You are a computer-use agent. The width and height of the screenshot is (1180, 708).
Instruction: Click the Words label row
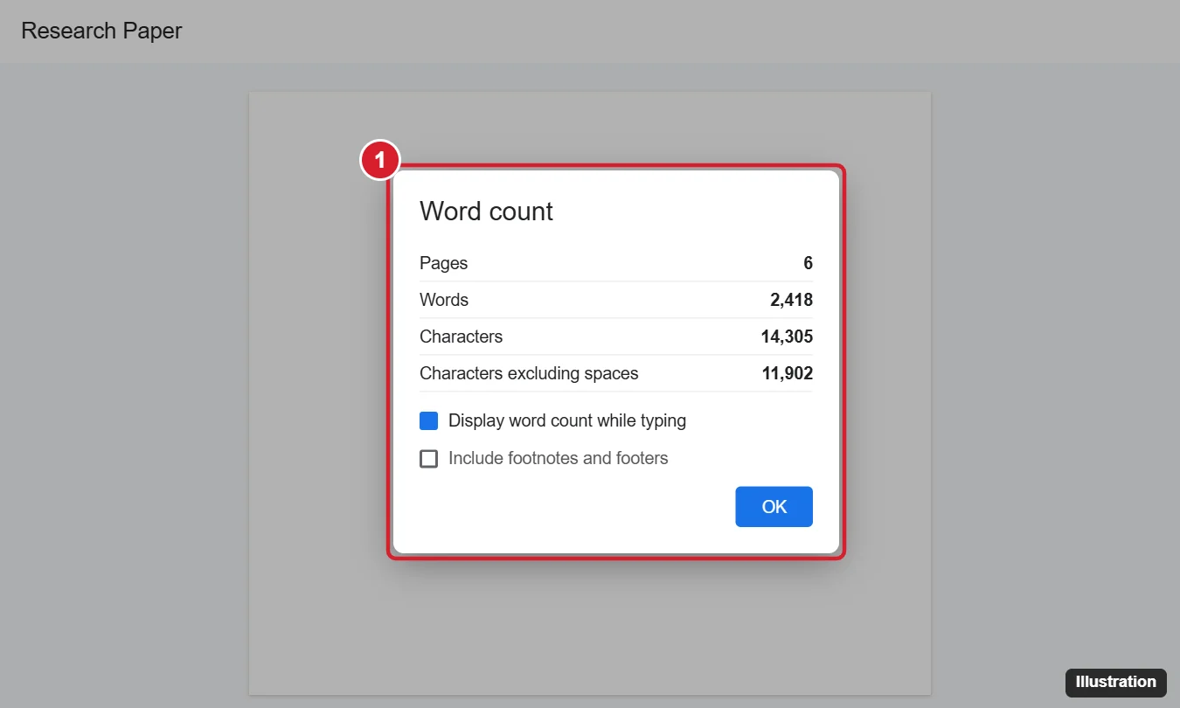[616, 300]
